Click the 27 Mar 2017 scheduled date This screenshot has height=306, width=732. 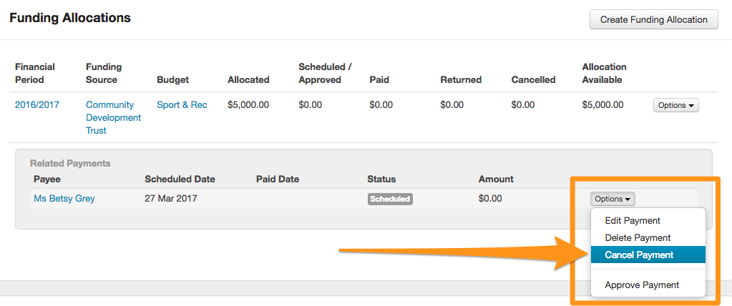tap(170, 199)
